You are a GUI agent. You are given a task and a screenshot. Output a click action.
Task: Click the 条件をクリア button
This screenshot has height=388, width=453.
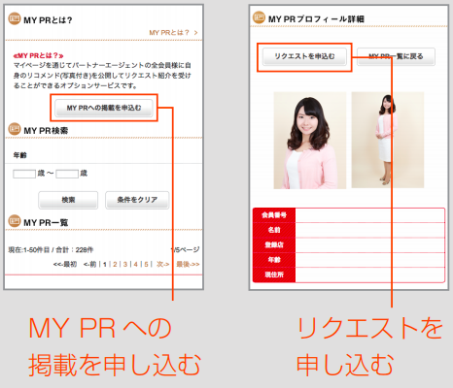137,200
